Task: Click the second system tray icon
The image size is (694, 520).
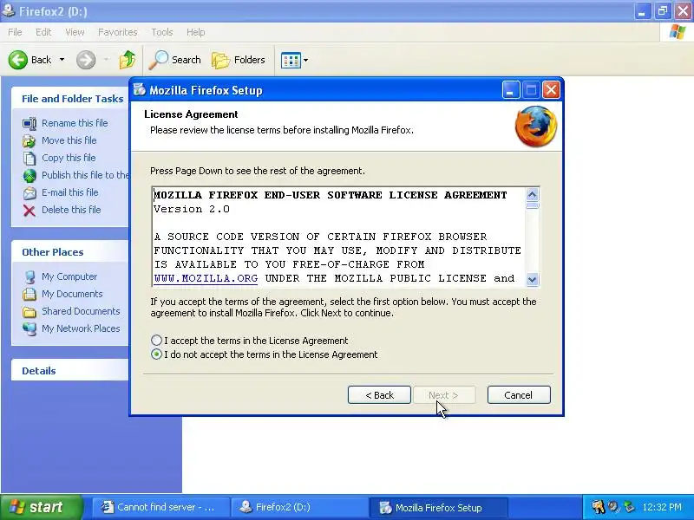Action: click(613, 507)
